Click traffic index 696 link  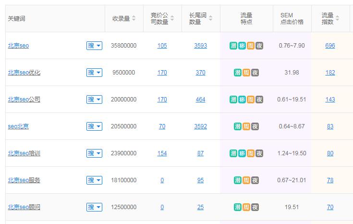pyautogui.click(x=330, y=46)
